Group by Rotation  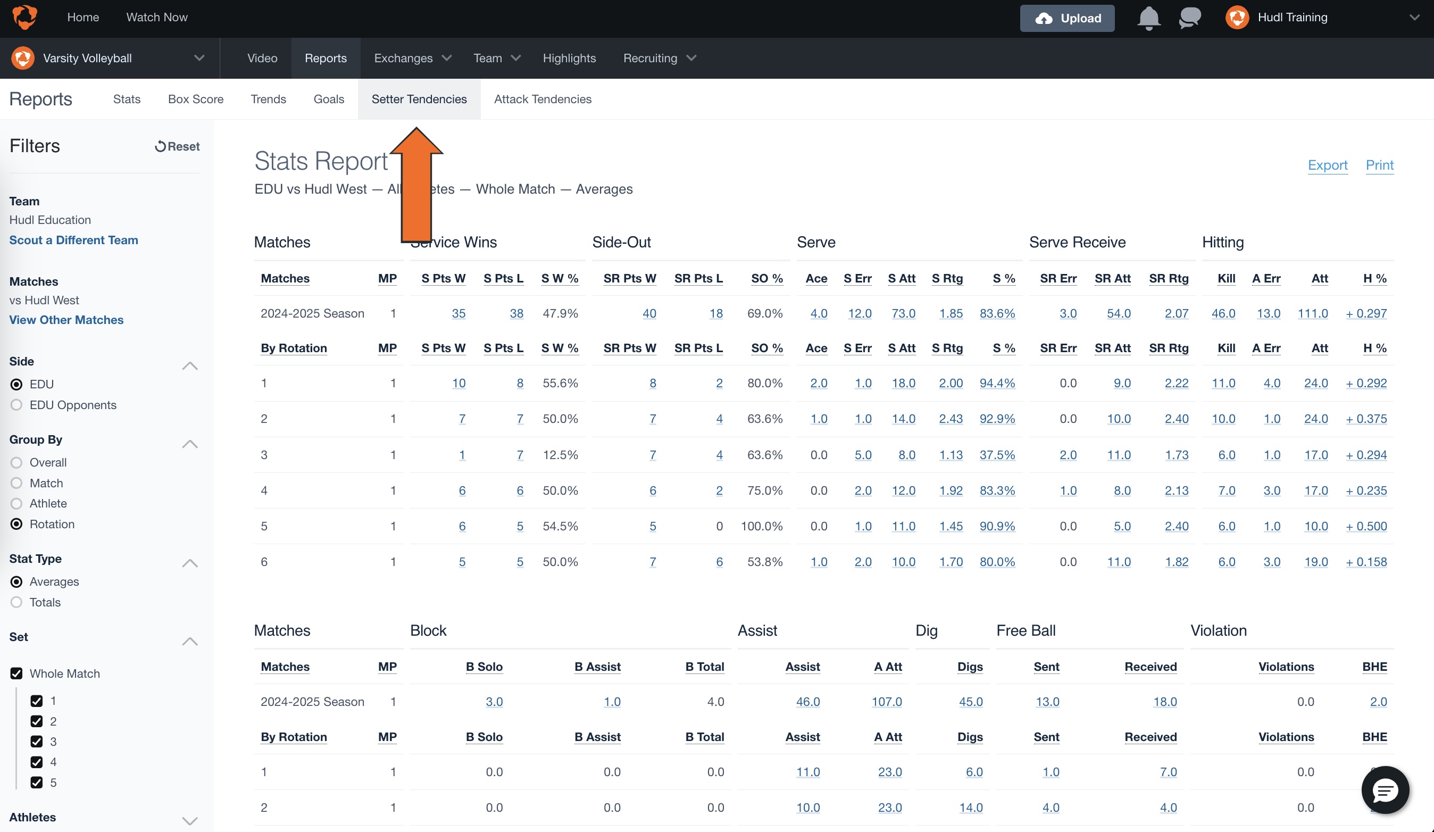16,523
